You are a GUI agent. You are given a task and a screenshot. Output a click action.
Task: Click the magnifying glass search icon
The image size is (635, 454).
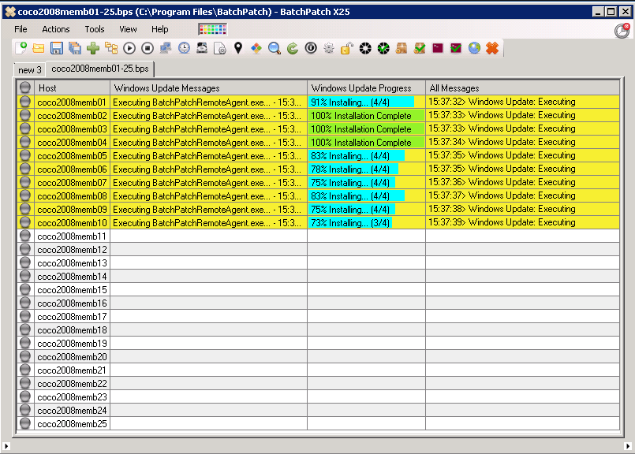[x=275, y=48]
